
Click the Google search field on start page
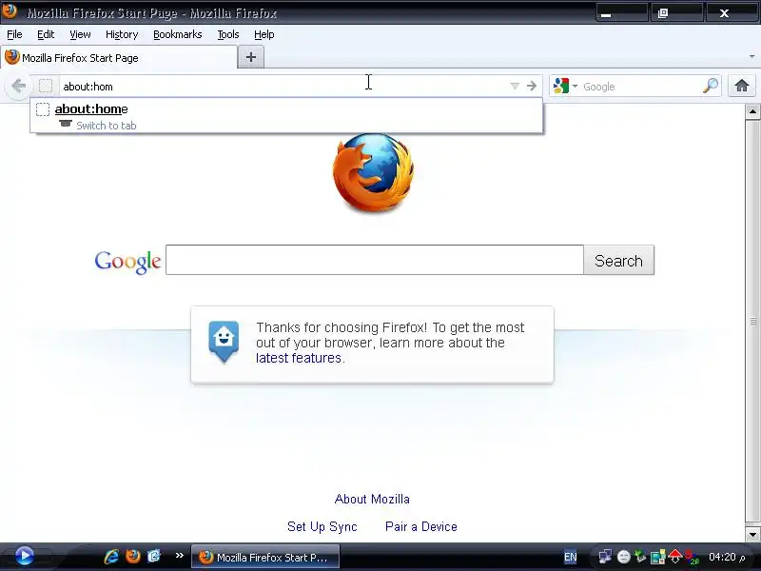coord(375,260)
